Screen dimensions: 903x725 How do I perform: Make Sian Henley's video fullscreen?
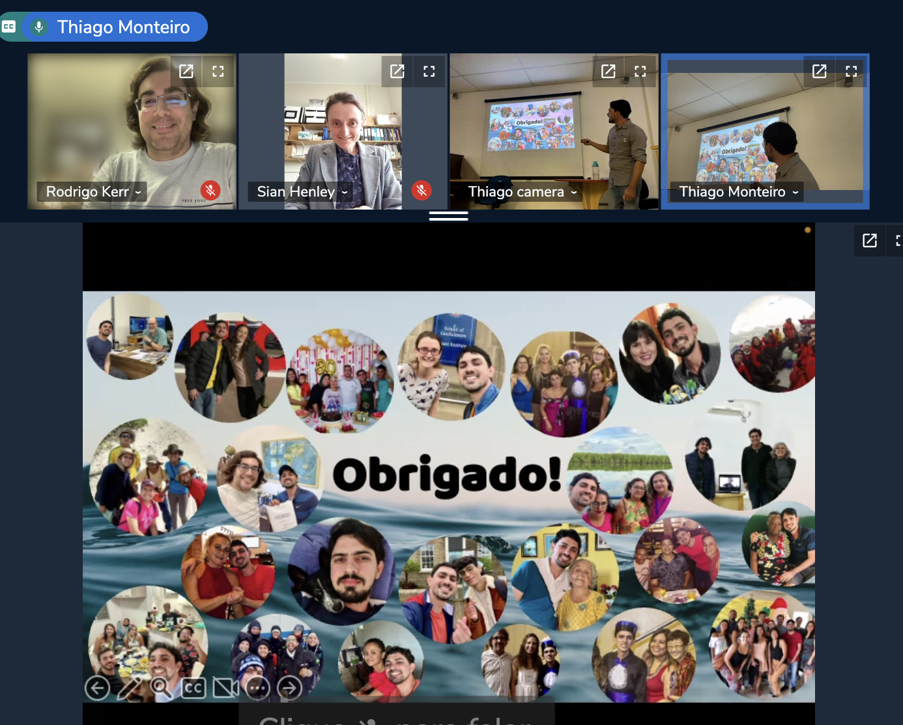429,71
